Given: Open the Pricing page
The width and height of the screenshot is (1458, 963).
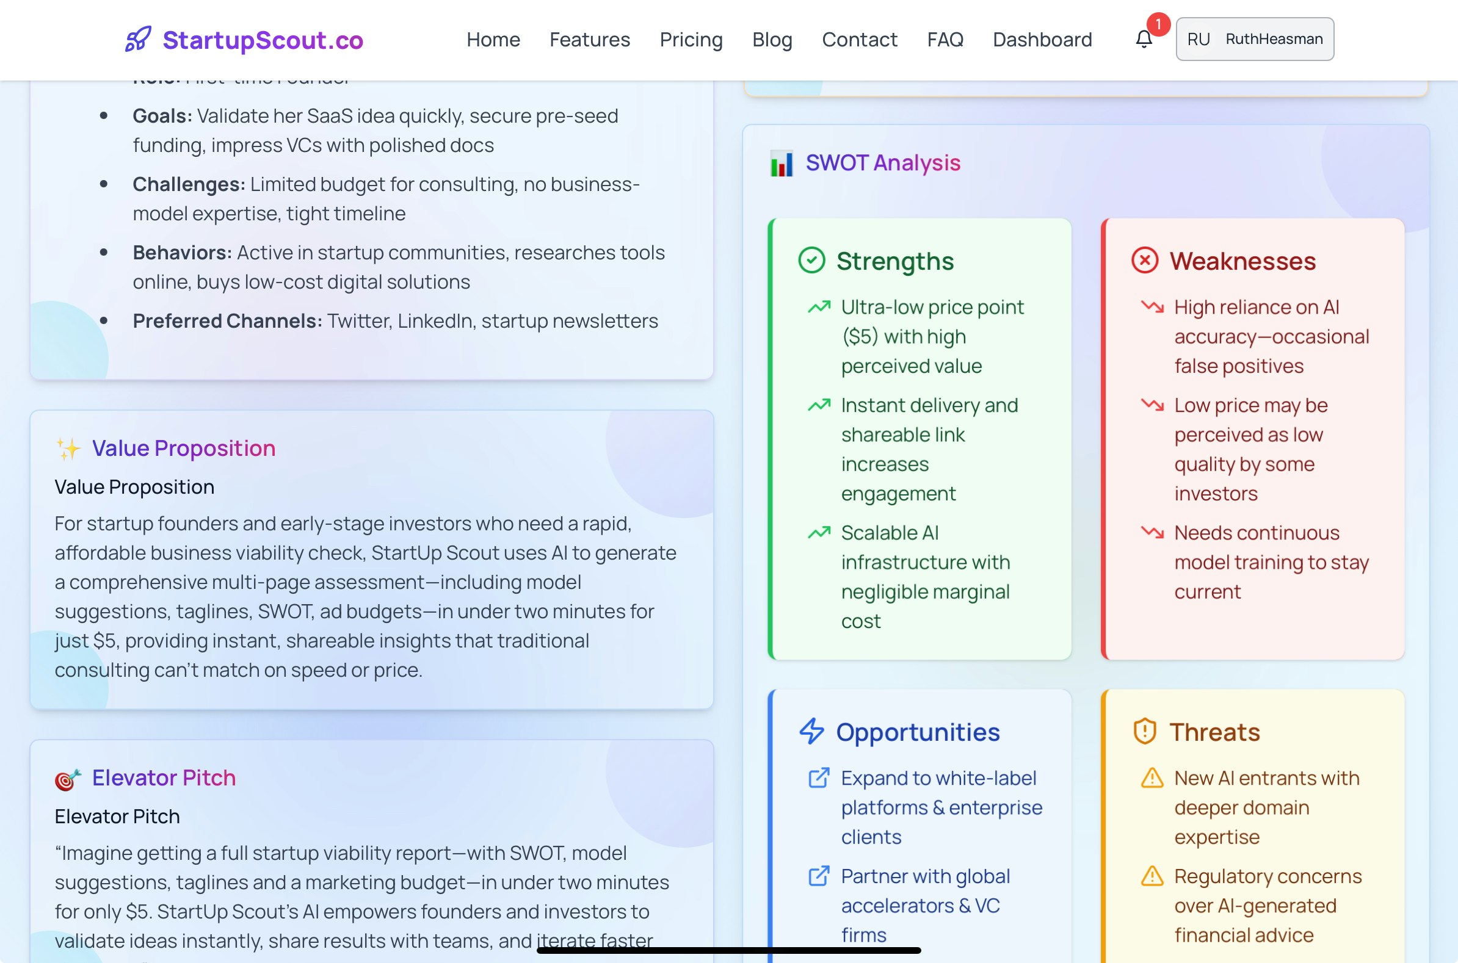Looking at the screenshot, I should tap(691, 39).
